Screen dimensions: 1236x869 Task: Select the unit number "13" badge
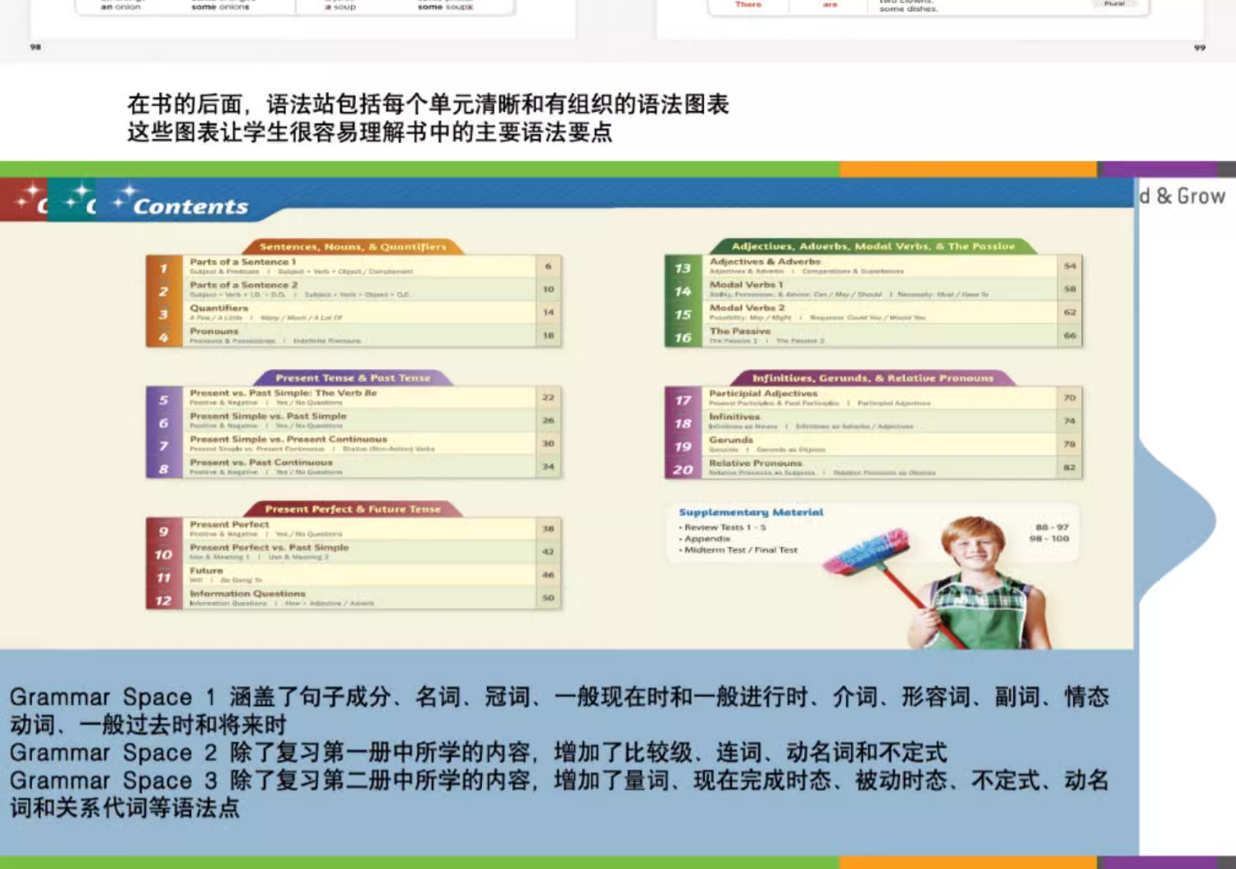[x=683, y=268]
